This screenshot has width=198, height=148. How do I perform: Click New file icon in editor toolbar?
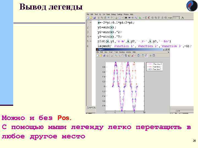coord(88,18)
